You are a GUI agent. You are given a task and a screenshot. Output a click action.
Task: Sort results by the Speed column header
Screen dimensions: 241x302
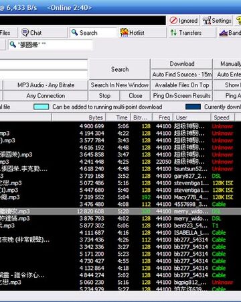point(223,117)
